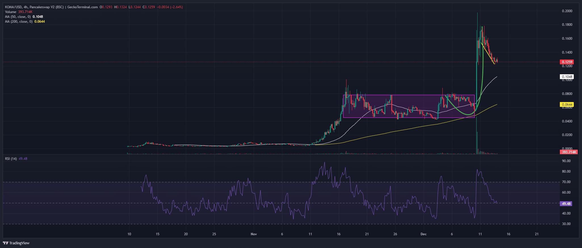This screenshot has width=582, height=248.
Task: Open the MA (200, close, 0) legend
Action: [25, 22]
